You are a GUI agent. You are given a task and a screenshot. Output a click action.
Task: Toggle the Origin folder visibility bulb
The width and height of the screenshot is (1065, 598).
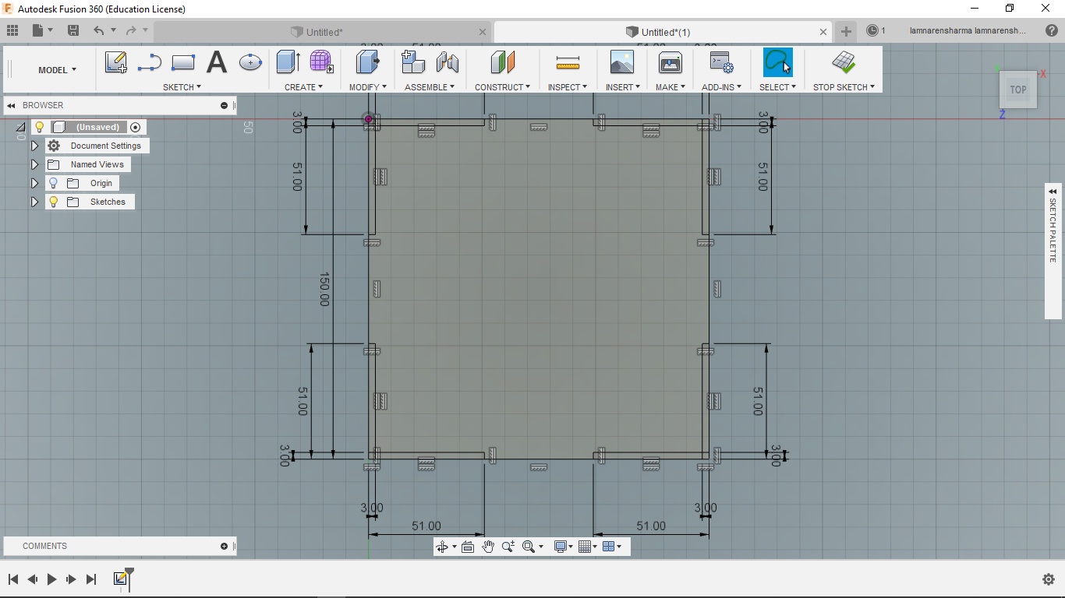click(x=54, y=183)
